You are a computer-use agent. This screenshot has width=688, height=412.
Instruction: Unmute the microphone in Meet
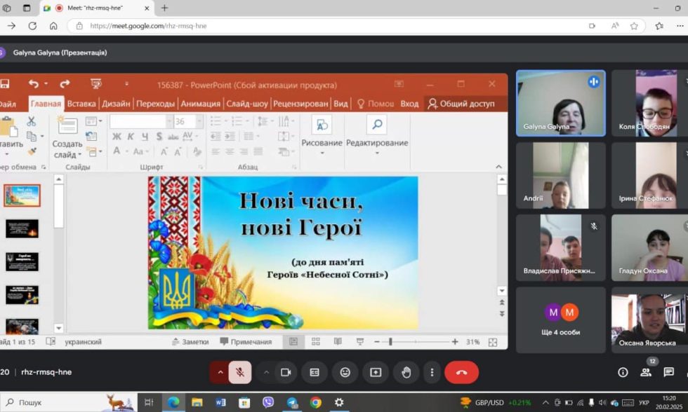(x=240, y=373)
